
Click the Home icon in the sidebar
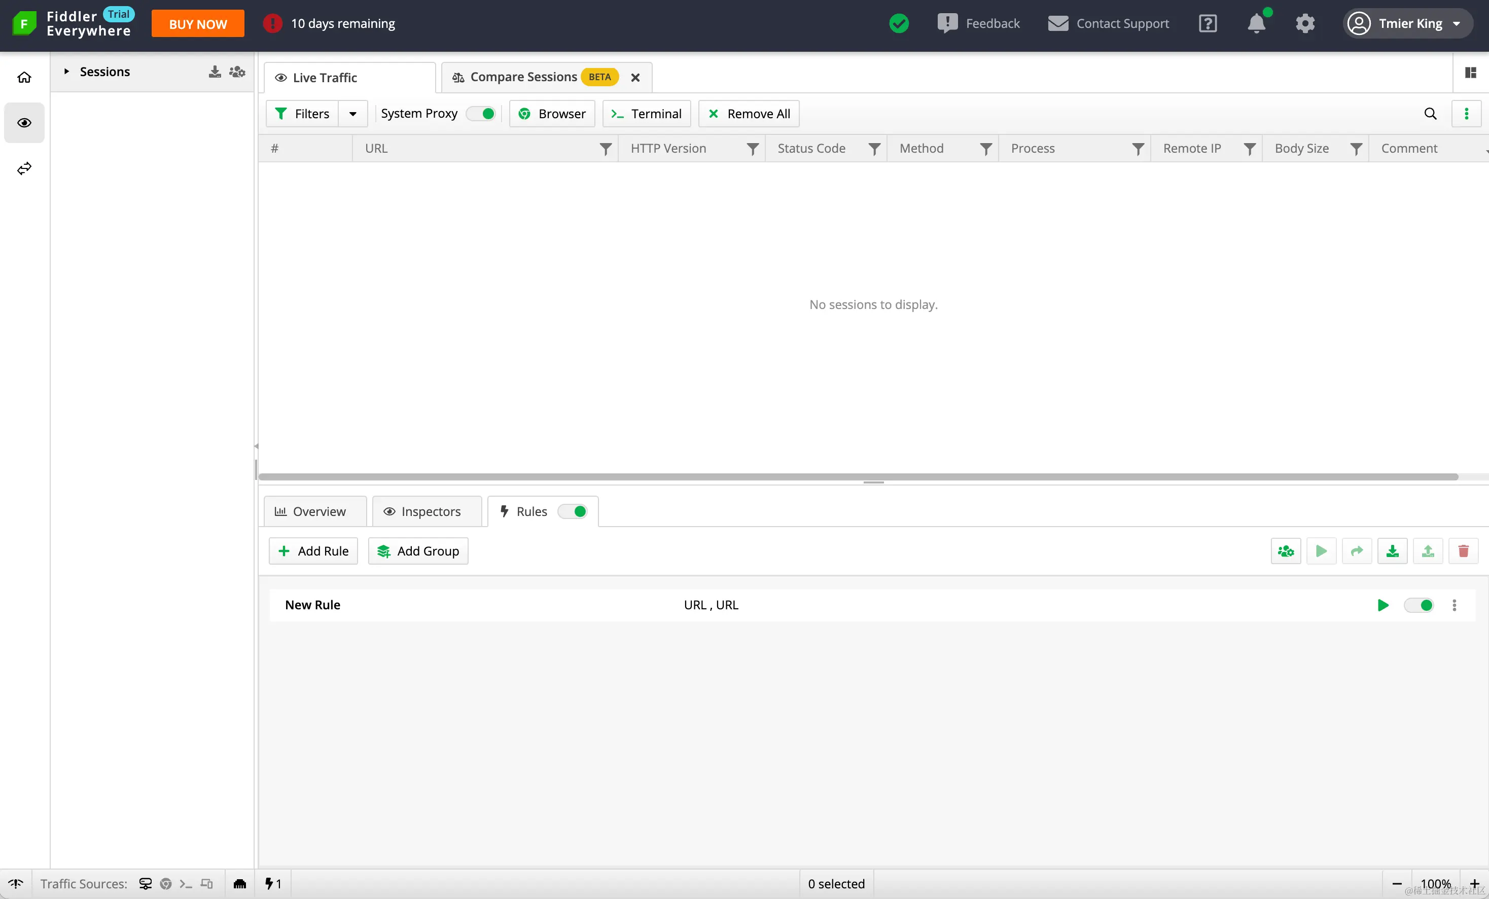click(x=24, y=77)
